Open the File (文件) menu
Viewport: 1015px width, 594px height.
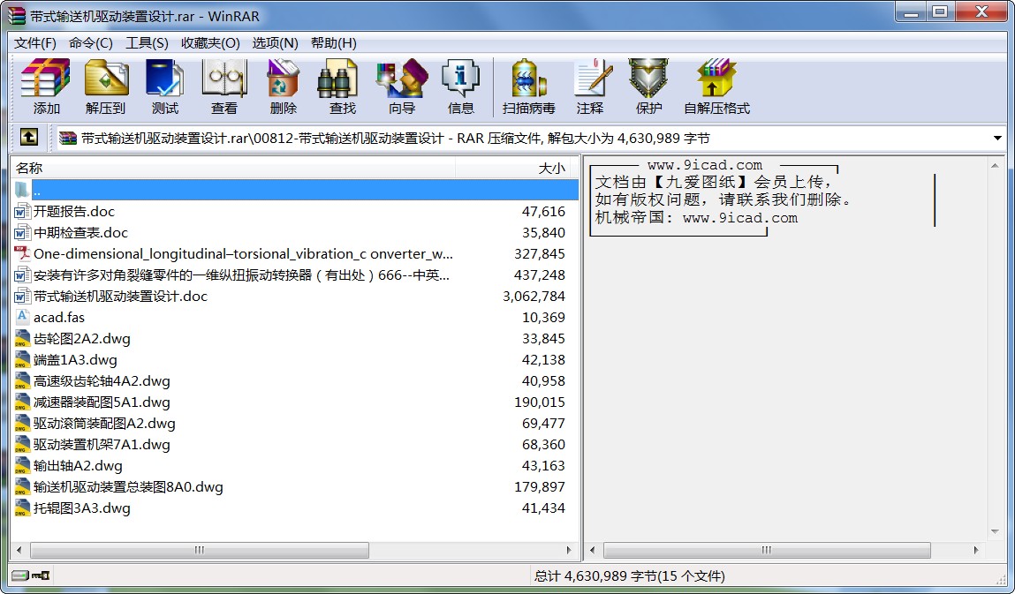pyautogui.click(x=35, y=42)
